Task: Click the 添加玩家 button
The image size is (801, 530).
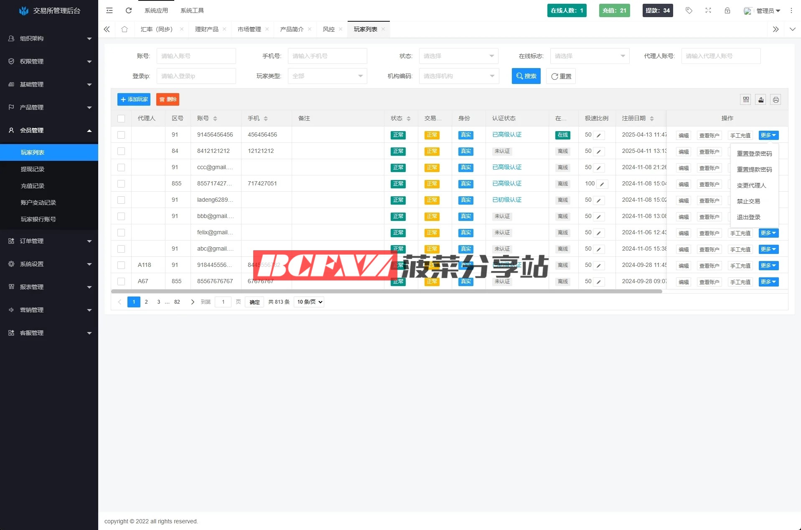Action: point(134,99)
